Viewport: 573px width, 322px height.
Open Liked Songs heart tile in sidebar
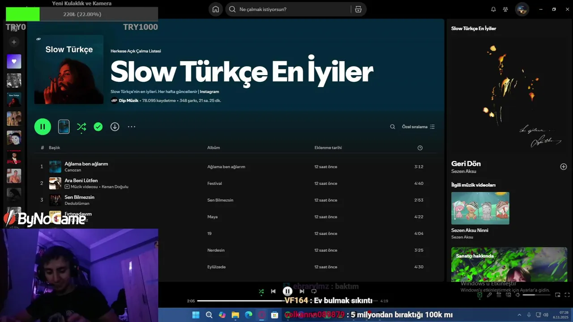click(14, 61)
